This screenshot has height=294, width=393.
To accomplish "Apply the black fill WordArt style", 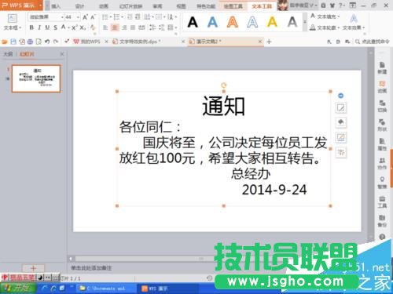I will 193,22.
